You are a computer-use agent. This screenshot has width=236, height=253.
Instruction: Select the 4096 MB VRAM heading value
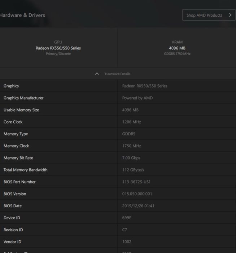[177, 48]
